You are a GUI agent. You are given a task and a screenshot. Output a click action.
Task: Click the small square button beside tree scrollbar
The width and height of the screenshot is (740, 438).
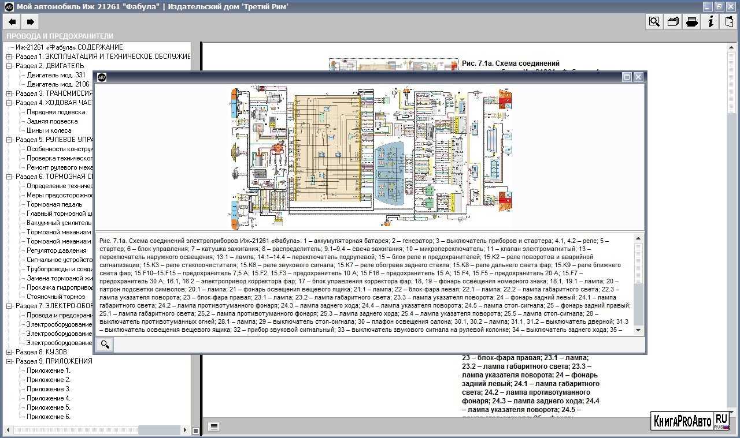[x=195, y=430]
